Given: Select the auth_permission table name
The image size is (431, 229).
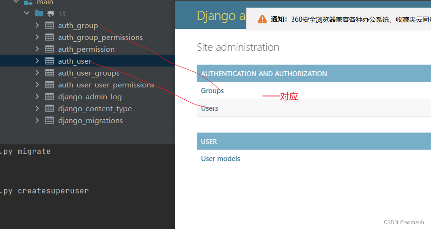Looking at the screenshot, I should click(x=86, y=49).
